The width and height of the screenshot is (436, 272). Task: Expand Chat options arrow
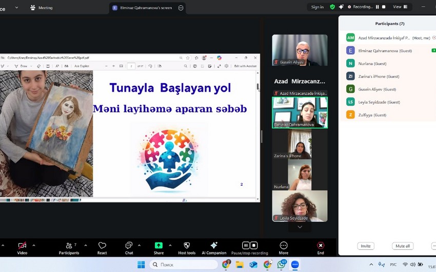click(139, 245)
